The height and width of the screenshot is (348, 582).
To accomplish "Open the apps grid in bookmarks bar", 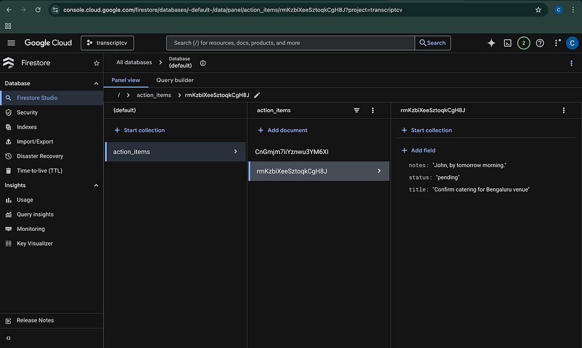I will (x=8, y=26).
